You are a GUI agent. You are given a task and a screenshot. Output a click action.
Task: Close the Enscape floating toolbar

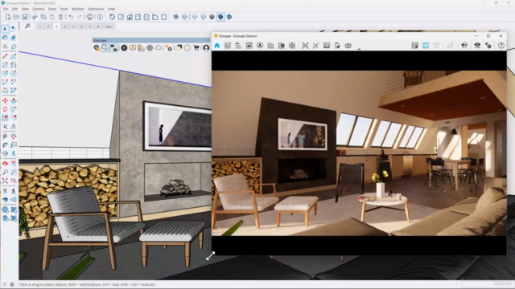click(208, 40)
